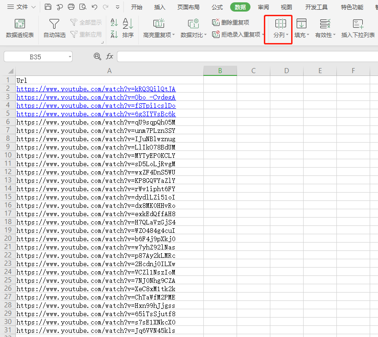This screenshot has height=337, width=378.
Task: Expand the 数据对比 dropdown arrow
Action: (x=205, y=35)
